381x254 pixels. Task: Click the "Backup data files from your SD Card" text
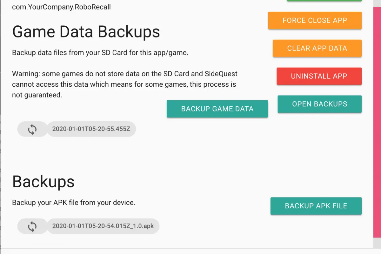click(100, 53)
